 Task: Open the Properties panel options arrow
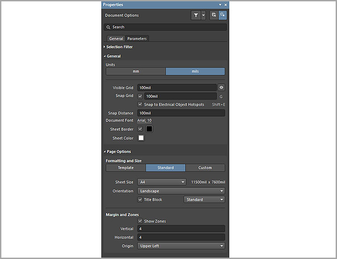220,5
